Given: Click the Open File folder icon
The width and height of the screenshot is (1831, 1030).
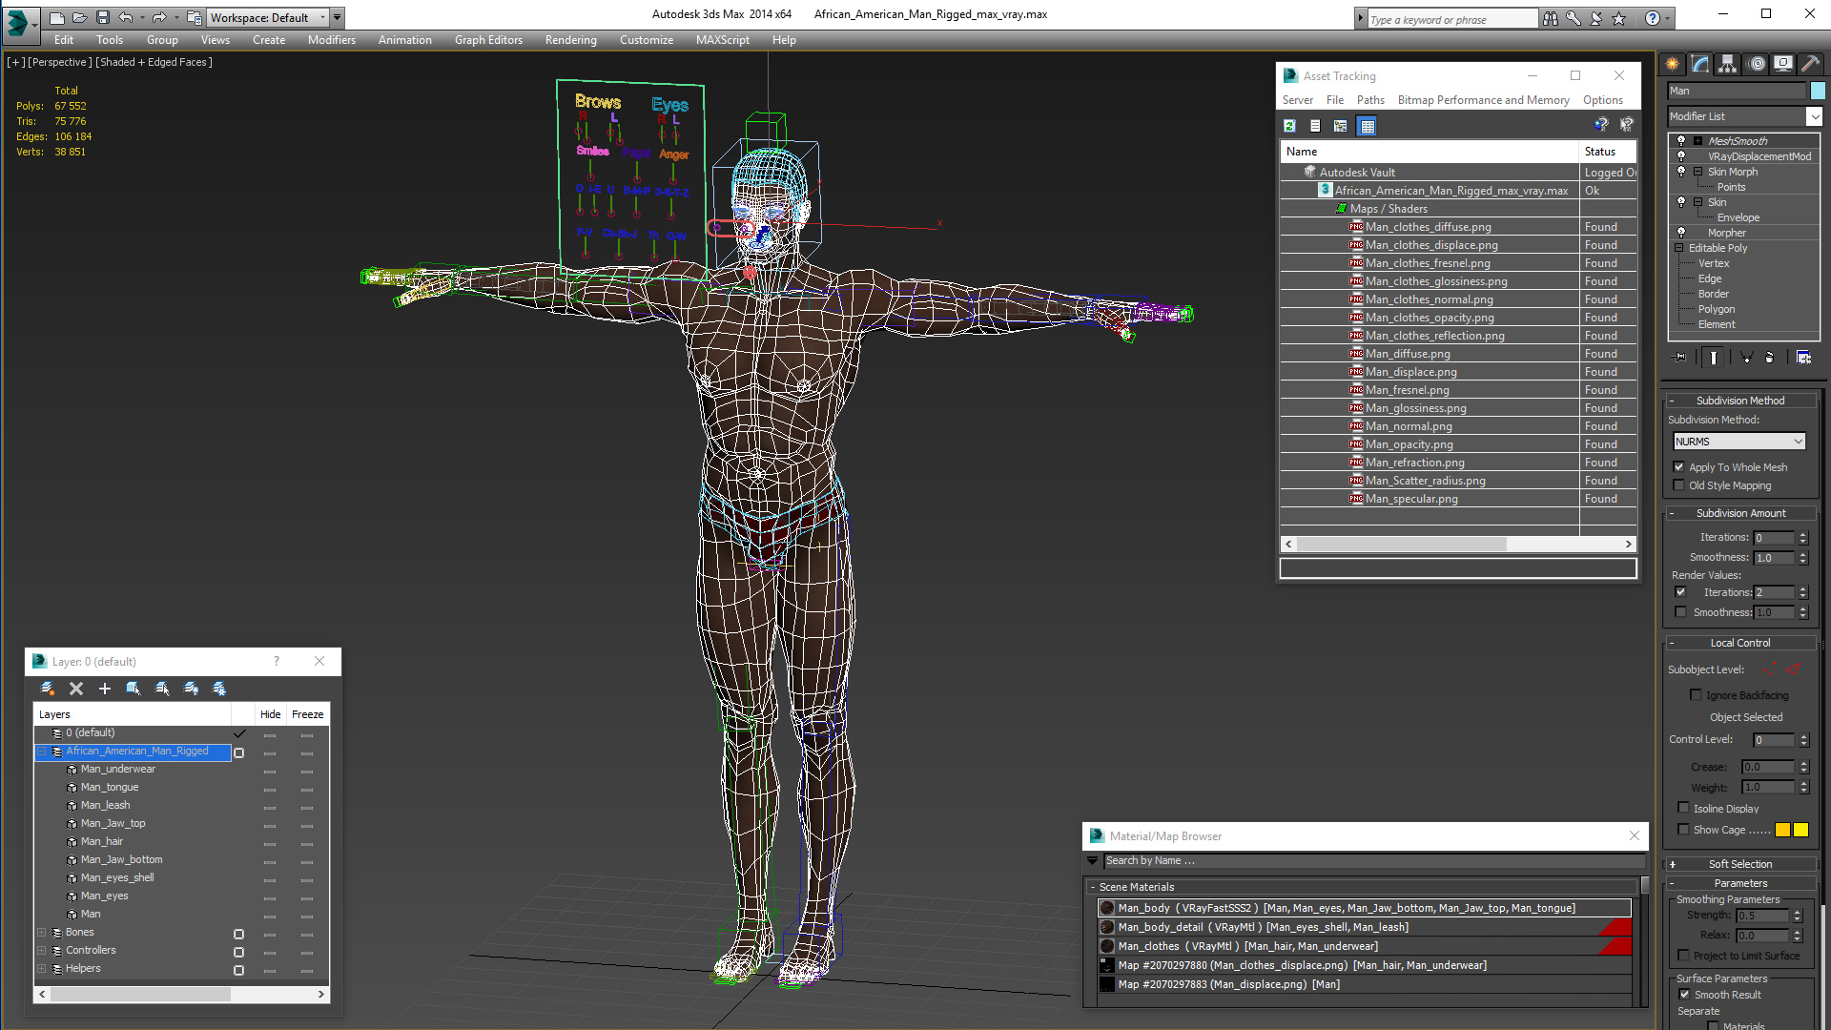Looking at the screenshot, I should pyautogui.click(x=79, y=17).
